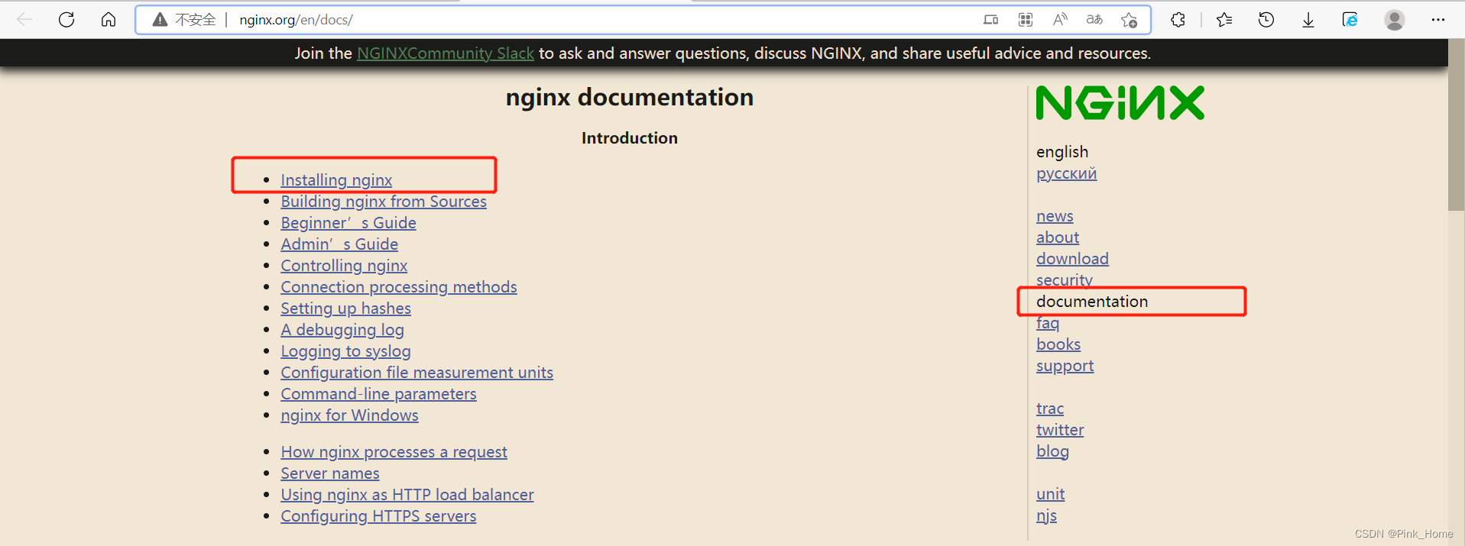Go to the security page in sidebar
This screenshot has width=1465, height=546.
[1065, 279]
